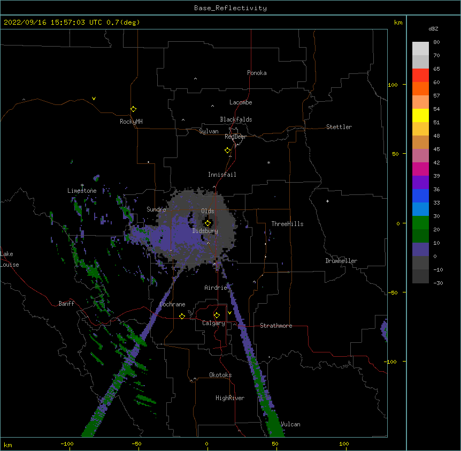The height and width of the screenshot is (451, 461).
Task: Click the -100 tick label on bottom axis
Action: coord(67,444)
